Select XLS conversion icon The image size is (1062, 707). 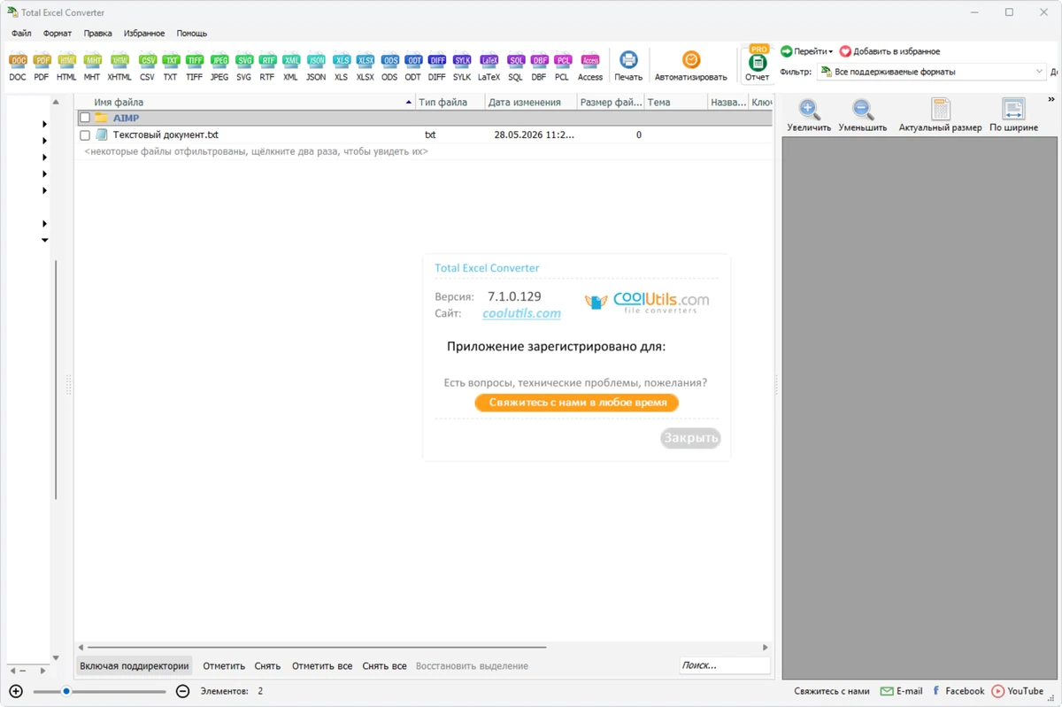coord(341,66)
